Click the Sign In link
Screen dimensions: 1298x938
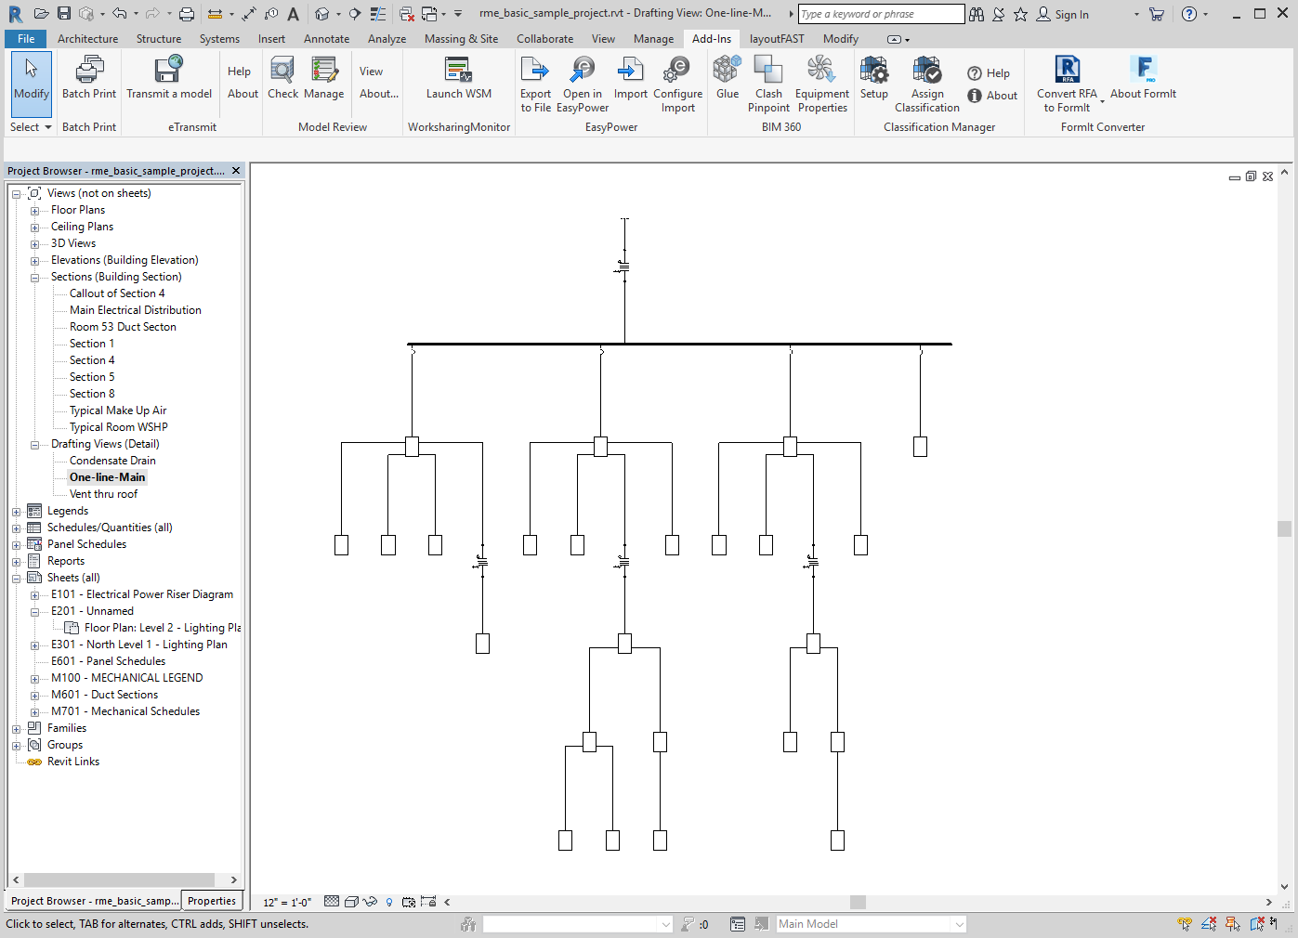tap(1070, 15)
